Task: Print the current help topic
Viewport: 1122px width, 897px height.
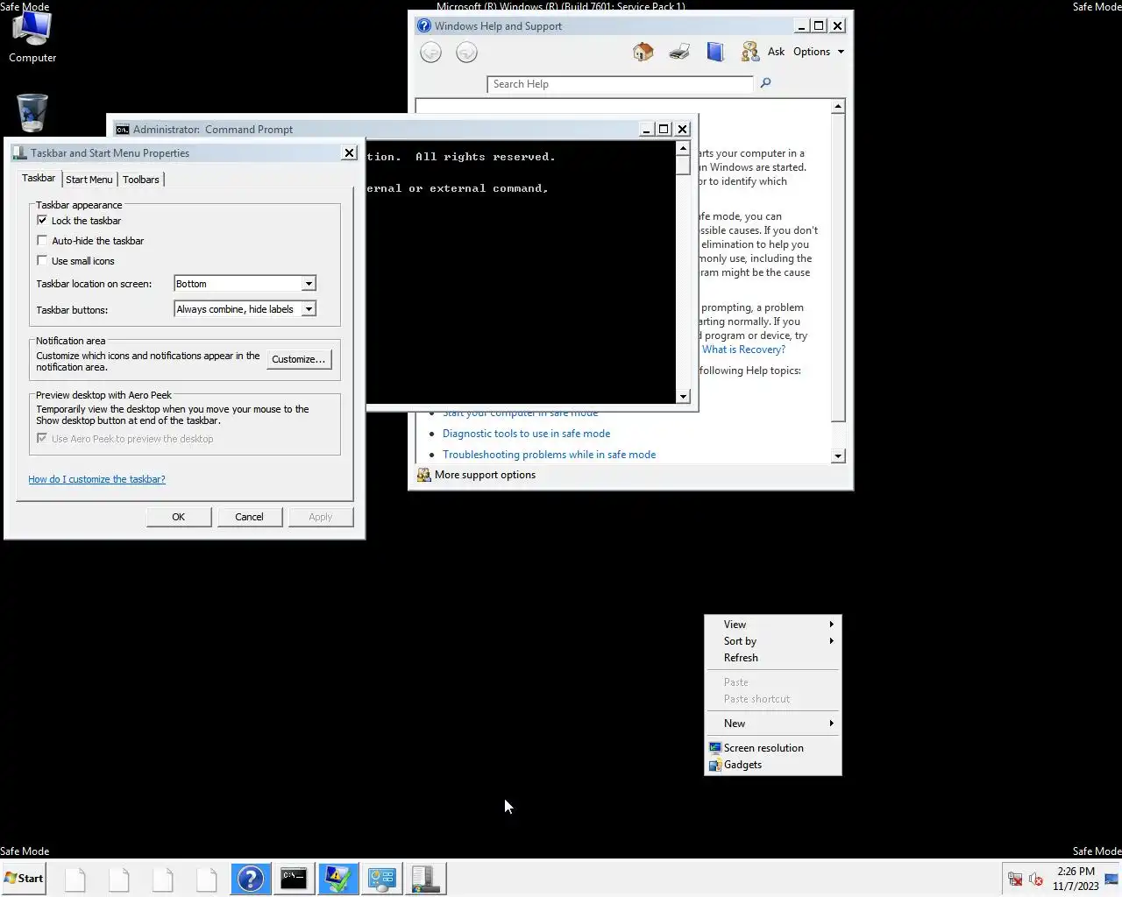Action: pyautogui.click(x=679, y=52)
